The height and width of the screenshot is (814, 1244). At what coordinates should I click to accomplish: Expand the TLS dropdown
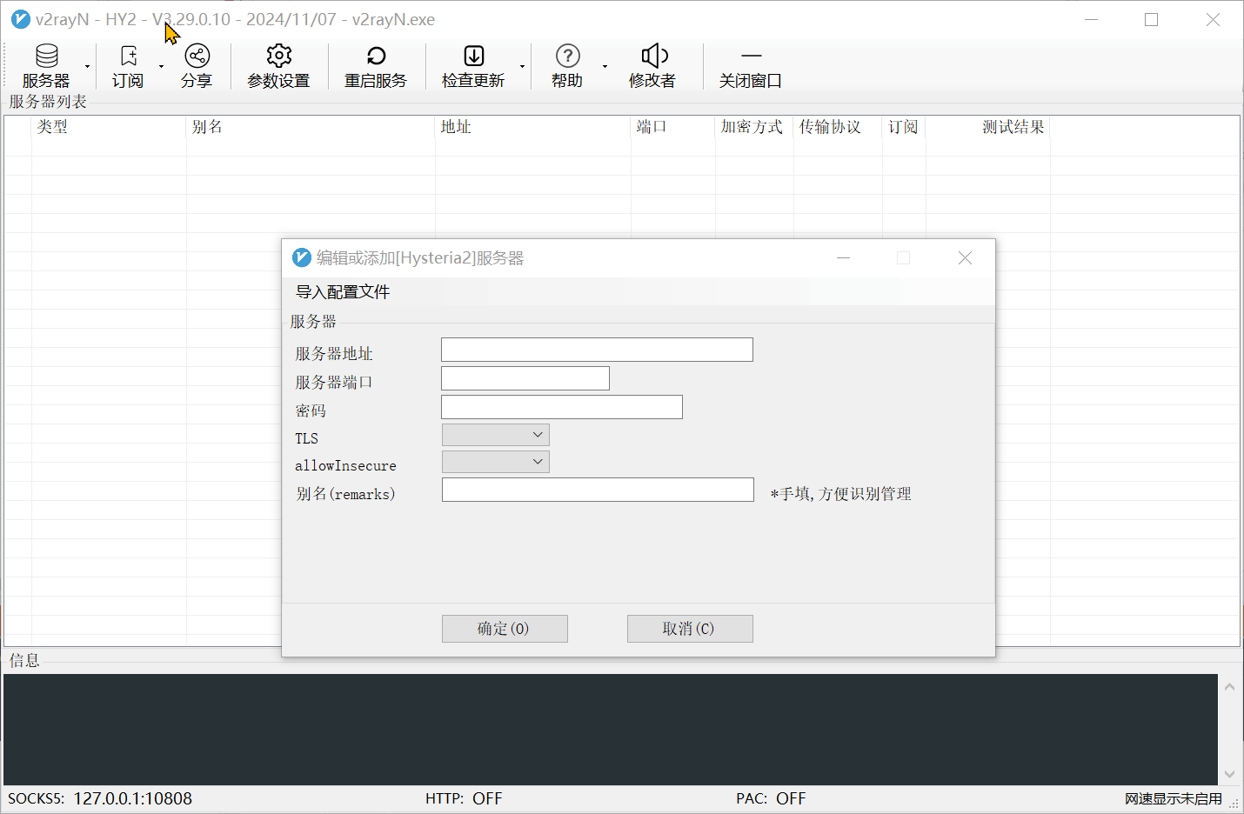[x=496, y=435]
